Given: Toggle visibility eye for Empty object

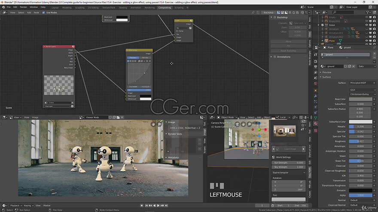Looking at the screenshot, I should pyautogui.click(x=366, y=17).
